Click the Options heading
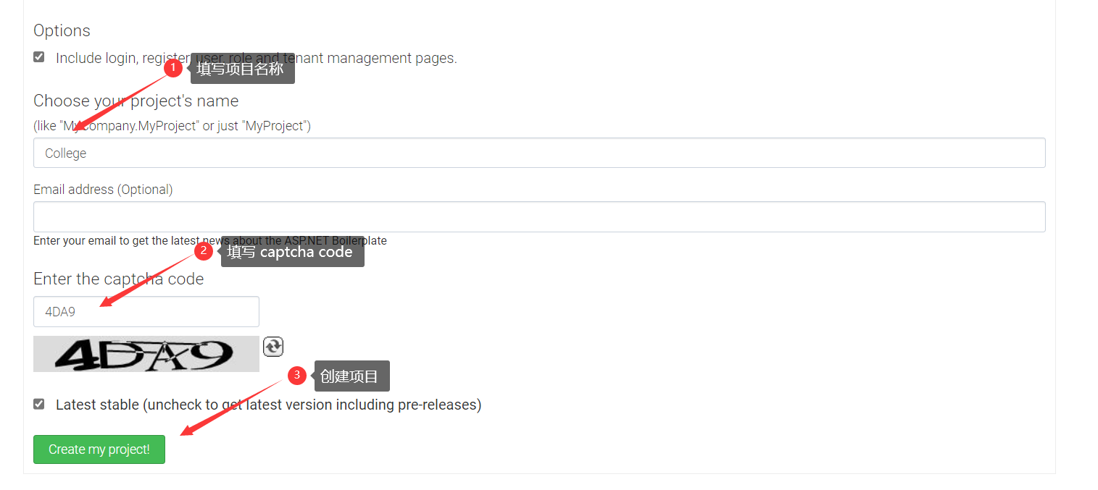This screenshot has width=1098, height=490. [x=62, y=30]
